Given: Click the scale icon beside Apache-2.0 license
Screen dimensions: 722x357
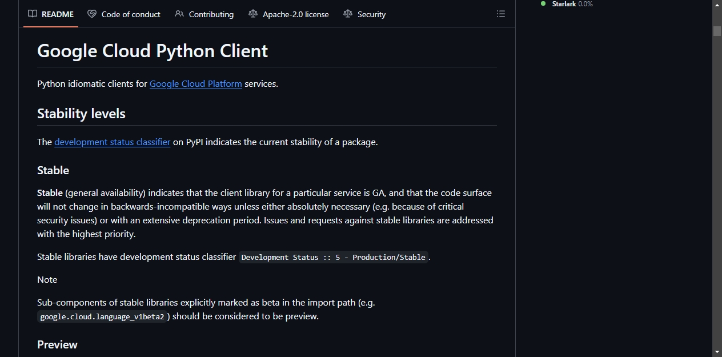Looking at the screenshot, I should pos(253,14).
